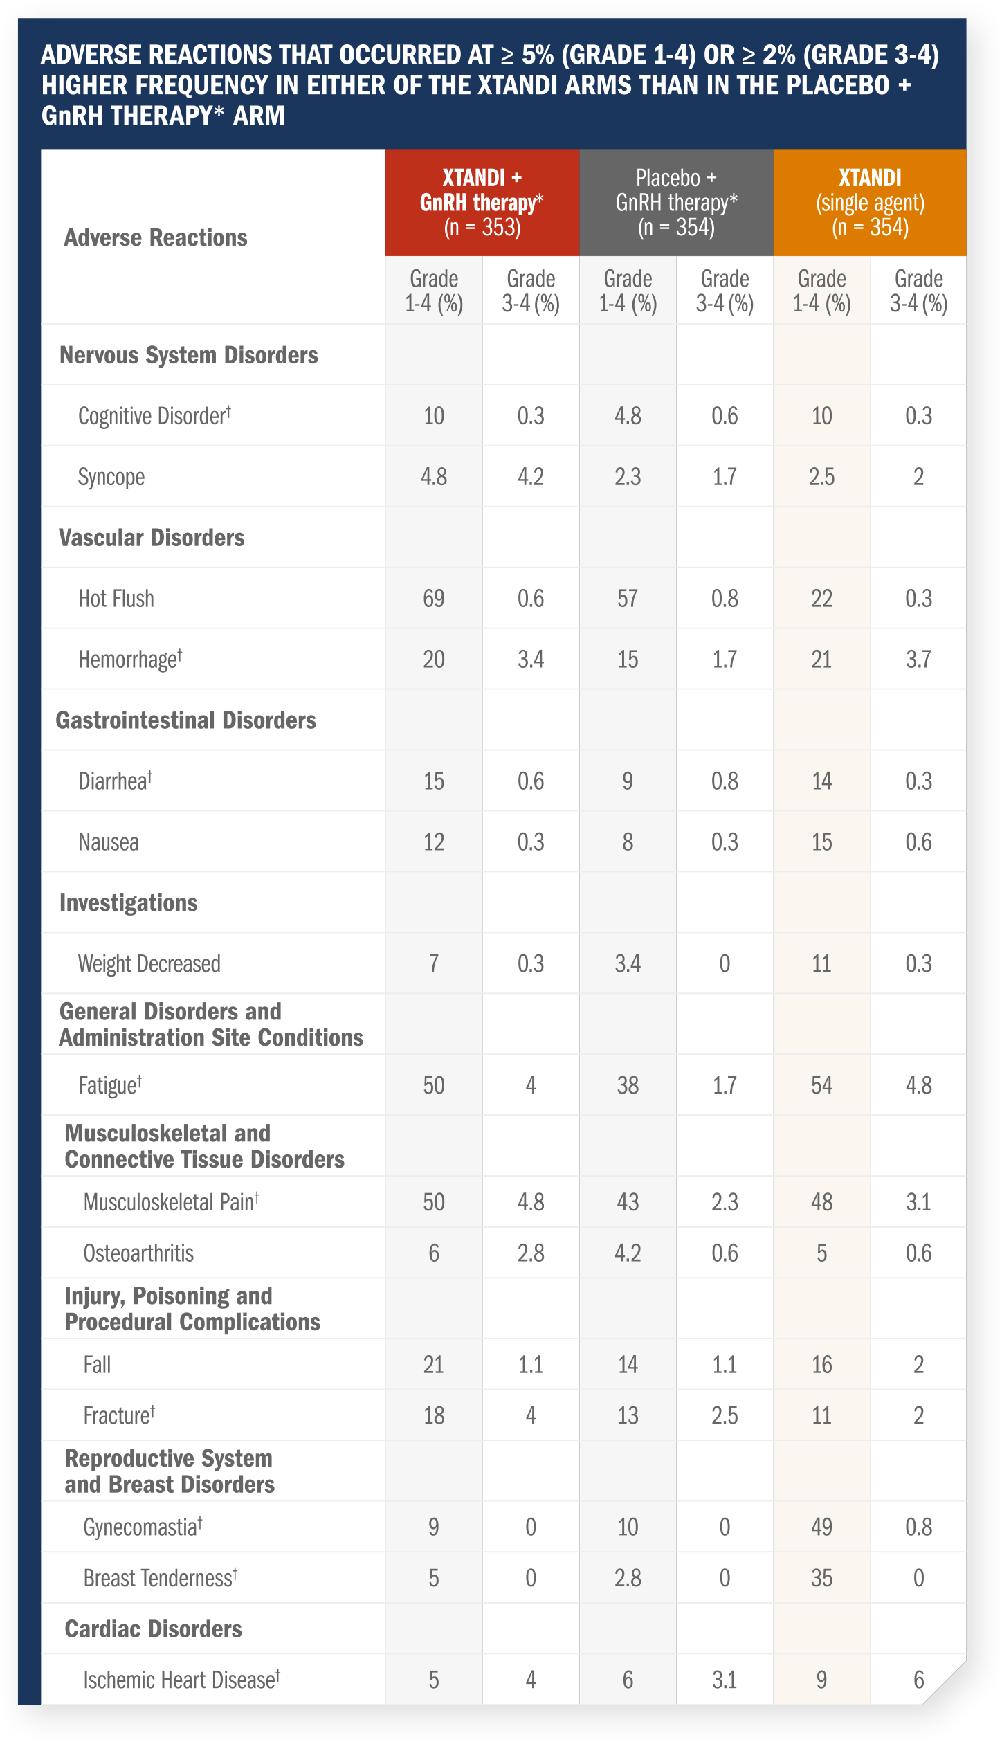
Task: Click the Adverse Reactions column heading
Action: click(156, 238)
